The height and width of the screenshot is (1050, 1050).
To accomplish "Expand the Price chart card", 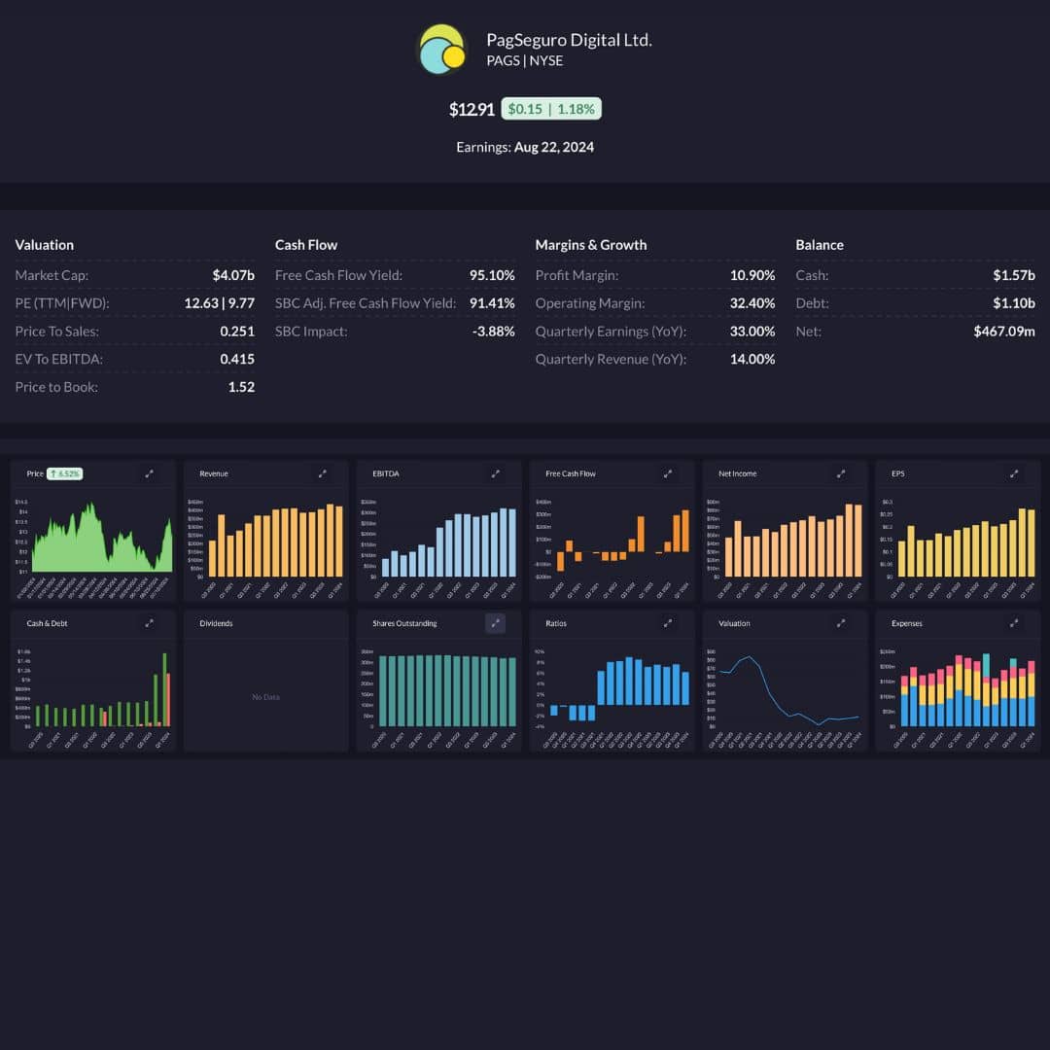I will 149,474.
